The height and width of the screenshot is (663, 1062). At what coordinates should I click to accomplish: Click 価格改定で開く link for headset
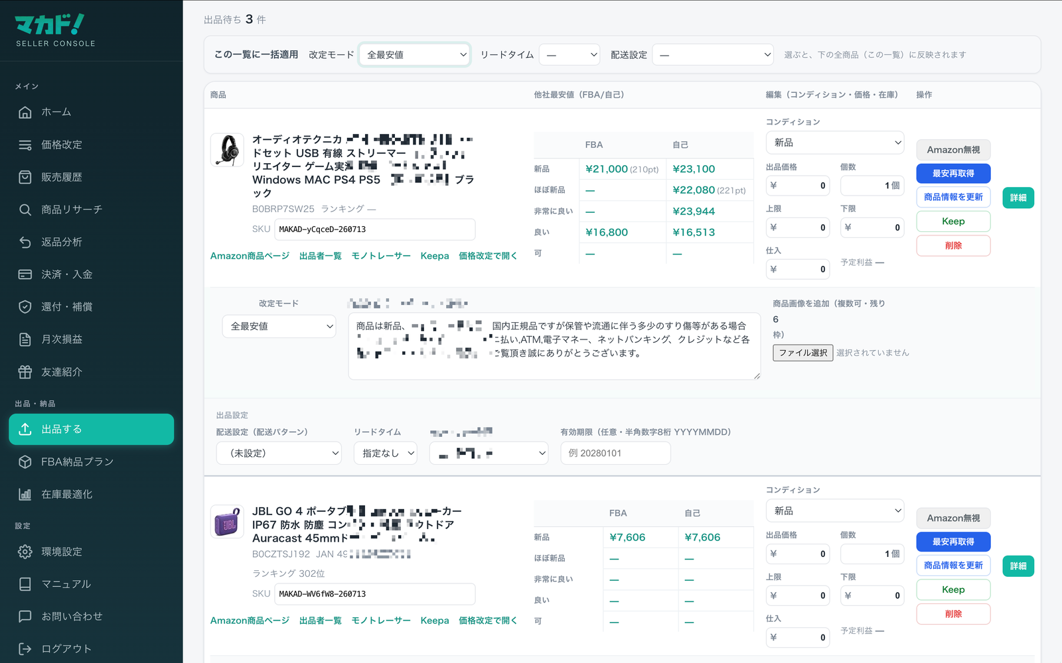488,256
